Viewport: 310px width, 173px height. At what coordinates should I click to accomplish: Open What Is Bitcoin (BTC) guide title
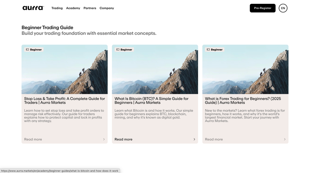(x=152, y=101)
